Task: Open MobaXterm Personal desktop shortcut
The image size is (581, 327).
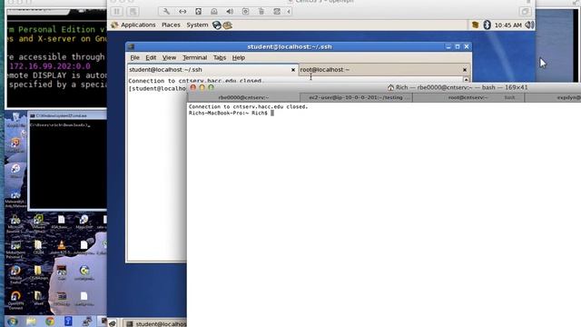Action: click(x=15, y=249)
